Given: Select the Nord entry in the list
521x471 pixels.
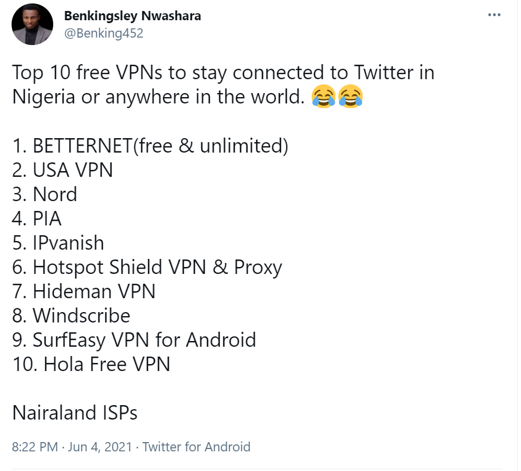Looking at the screenshot, I should point(45,194).
